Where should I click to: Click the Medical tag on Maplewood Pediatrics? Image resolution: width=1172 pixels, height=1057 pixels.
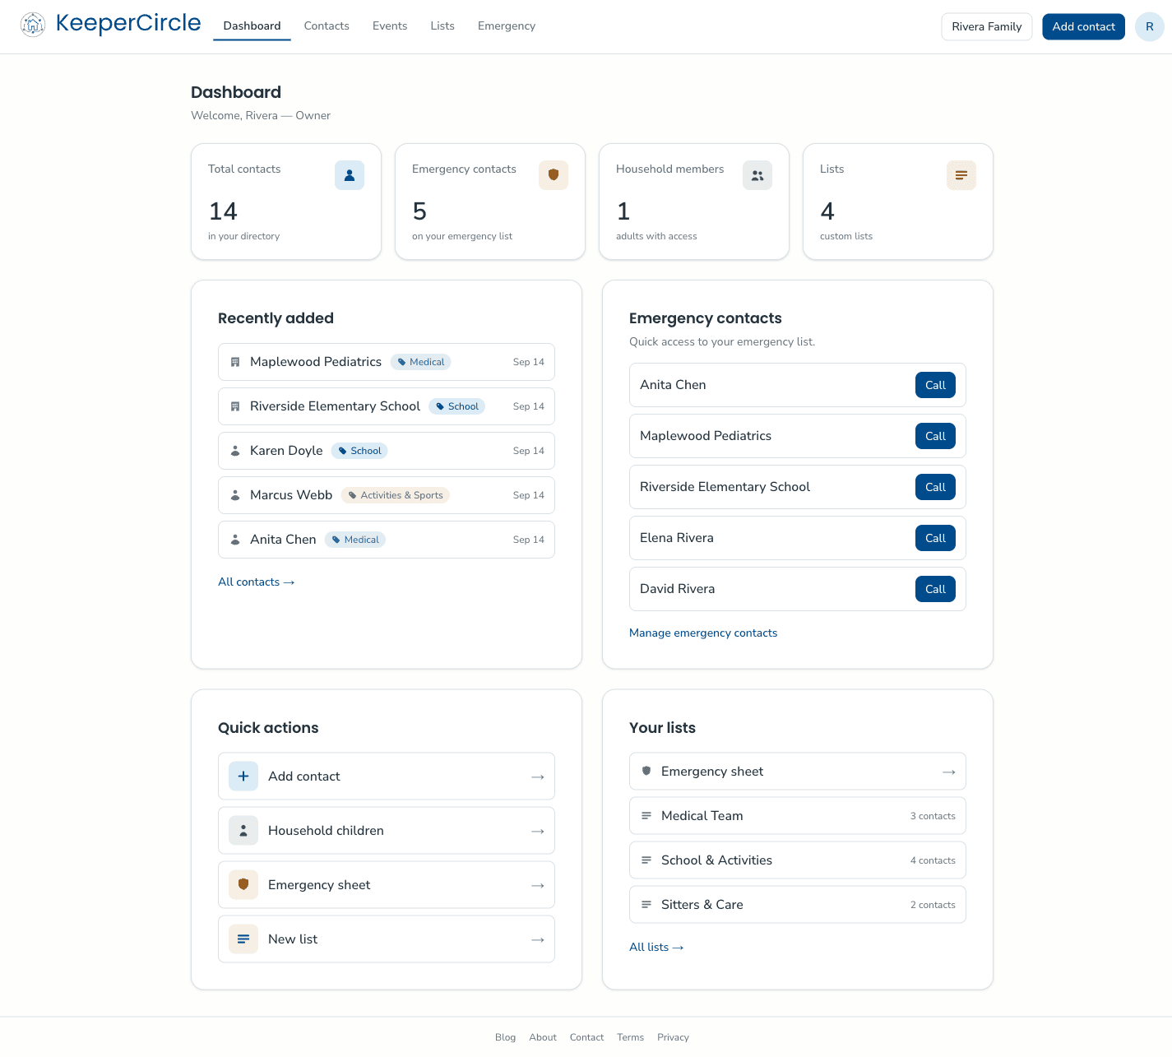(421, 362)
